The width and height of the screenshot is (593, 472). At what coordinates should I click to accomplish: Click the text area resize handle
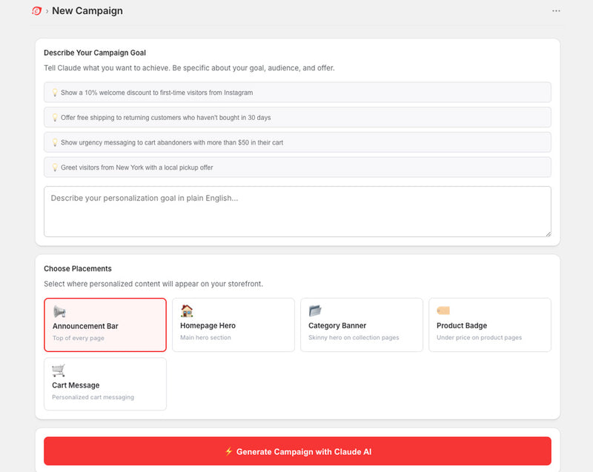(x=548, y=234)
